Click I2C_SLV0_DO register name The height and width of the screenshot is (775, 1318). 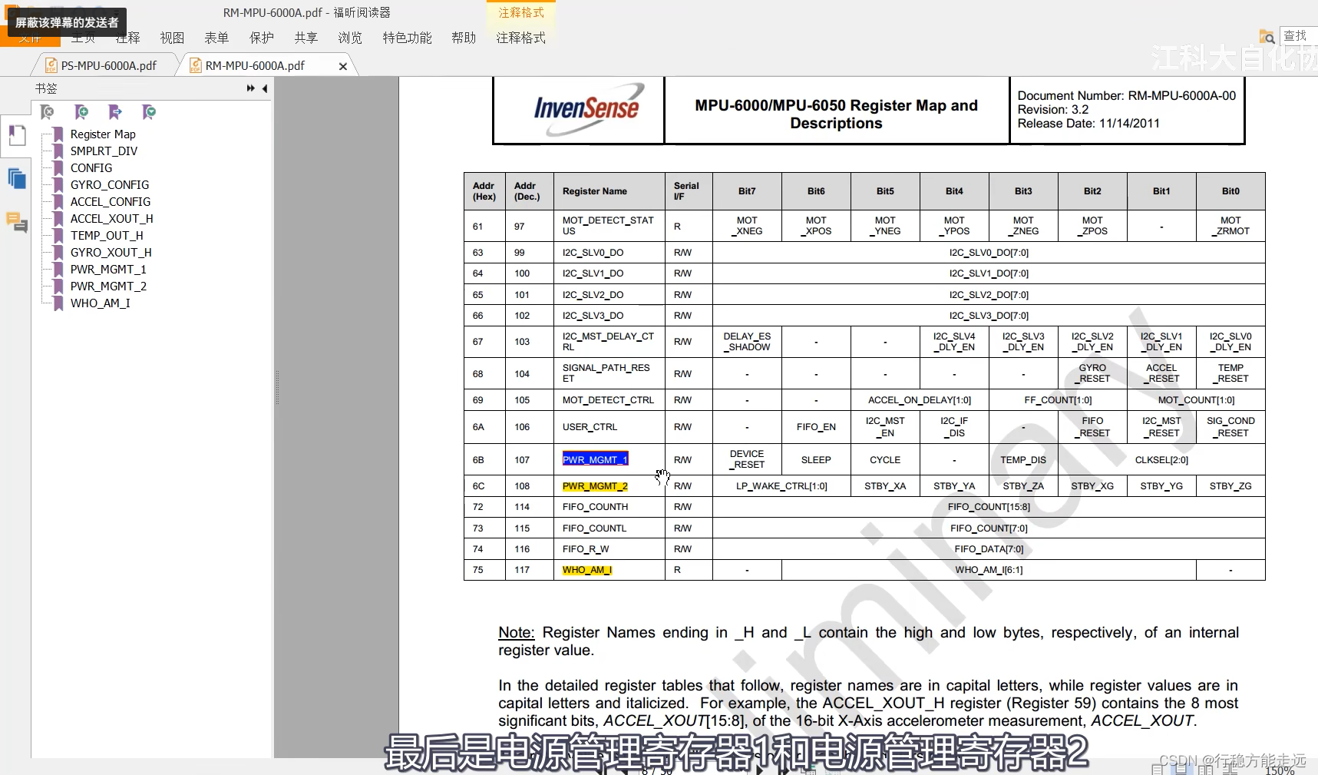pos(593,253)
